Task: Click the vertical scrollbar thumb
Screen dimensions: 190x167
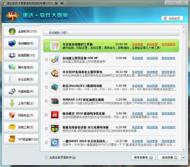Action: pyautogui.click(x=184, y=32)
